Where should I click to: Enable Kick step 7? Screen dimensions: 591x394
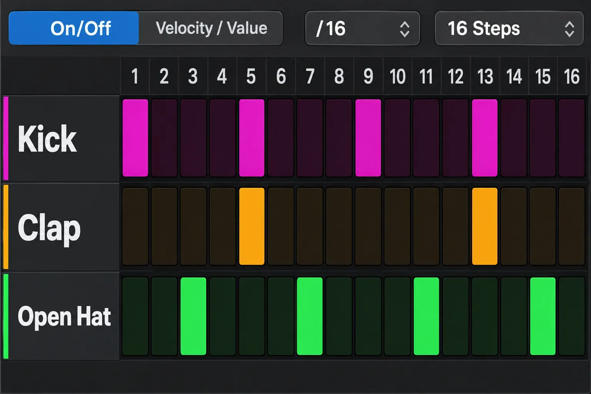[310, 138]
